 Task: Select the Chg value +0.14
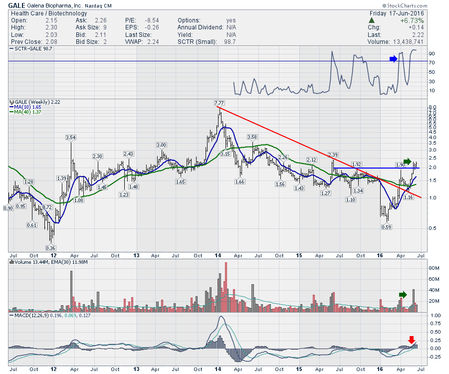pyautogui.click(x=416, y=27)
